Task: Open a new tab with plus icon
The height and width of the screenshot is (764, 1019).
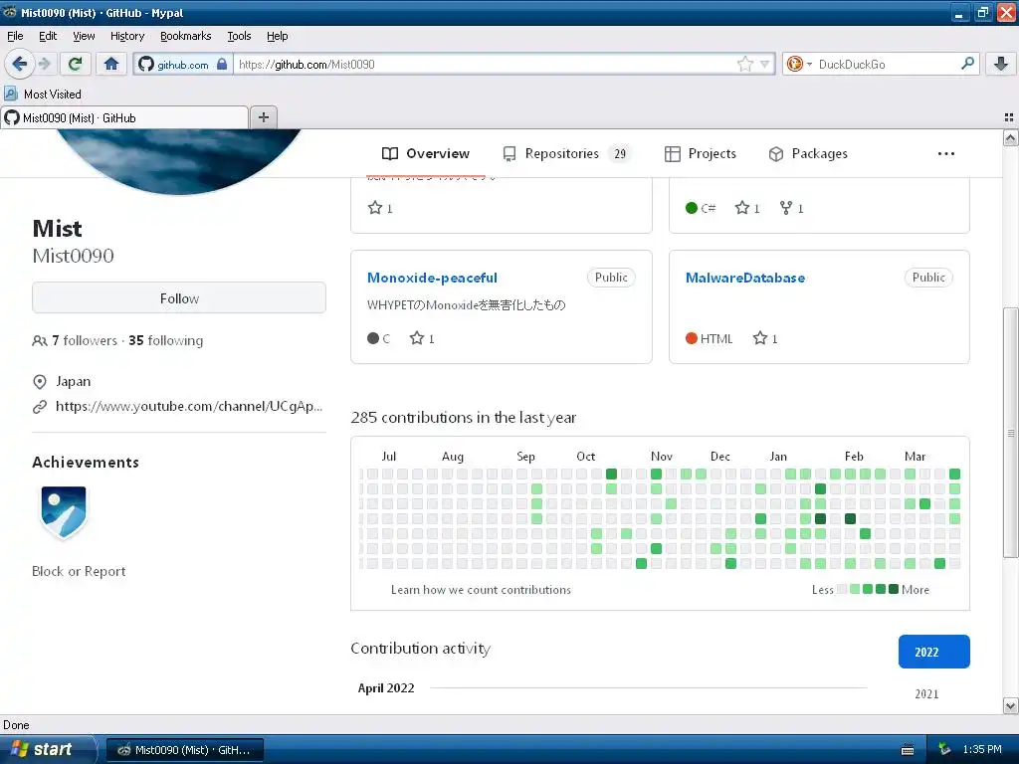Action: (263, 117)
